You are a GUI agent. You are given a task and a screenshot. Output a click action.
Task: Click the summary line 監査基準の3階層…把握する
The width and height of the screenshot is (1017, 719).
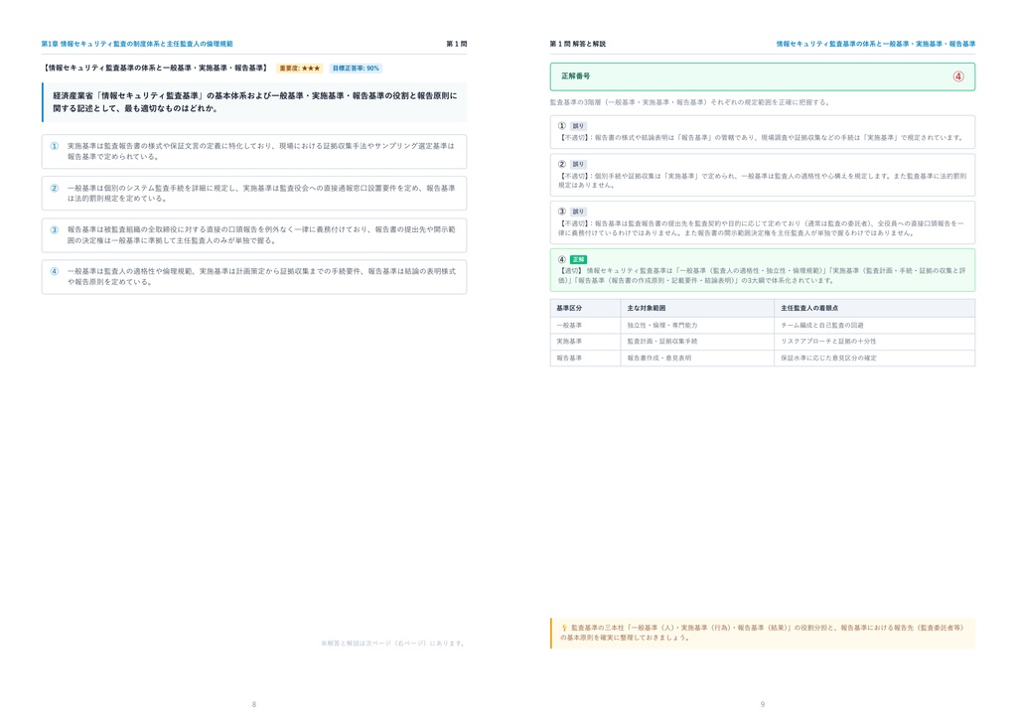coord(689,102)
